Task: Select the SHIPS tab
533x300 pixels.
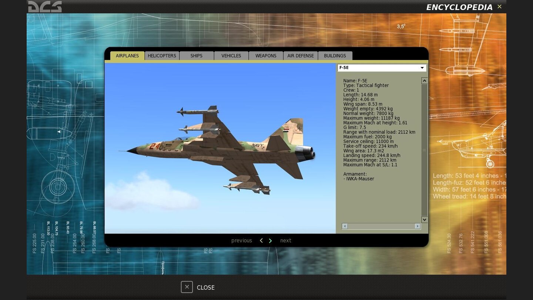Action: tap(197, 56)
